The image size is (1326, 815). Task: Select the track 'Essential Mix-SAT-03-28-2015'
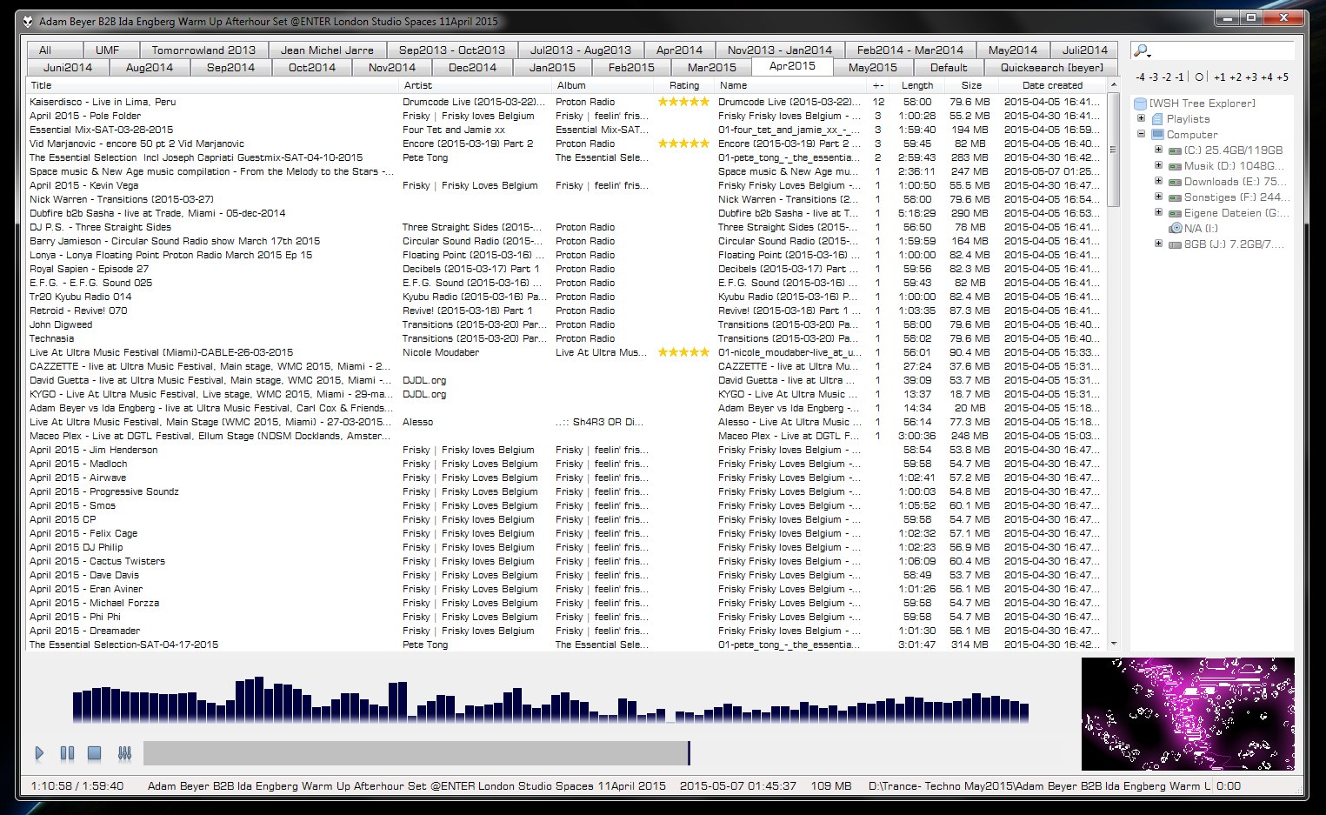[567, 130]
